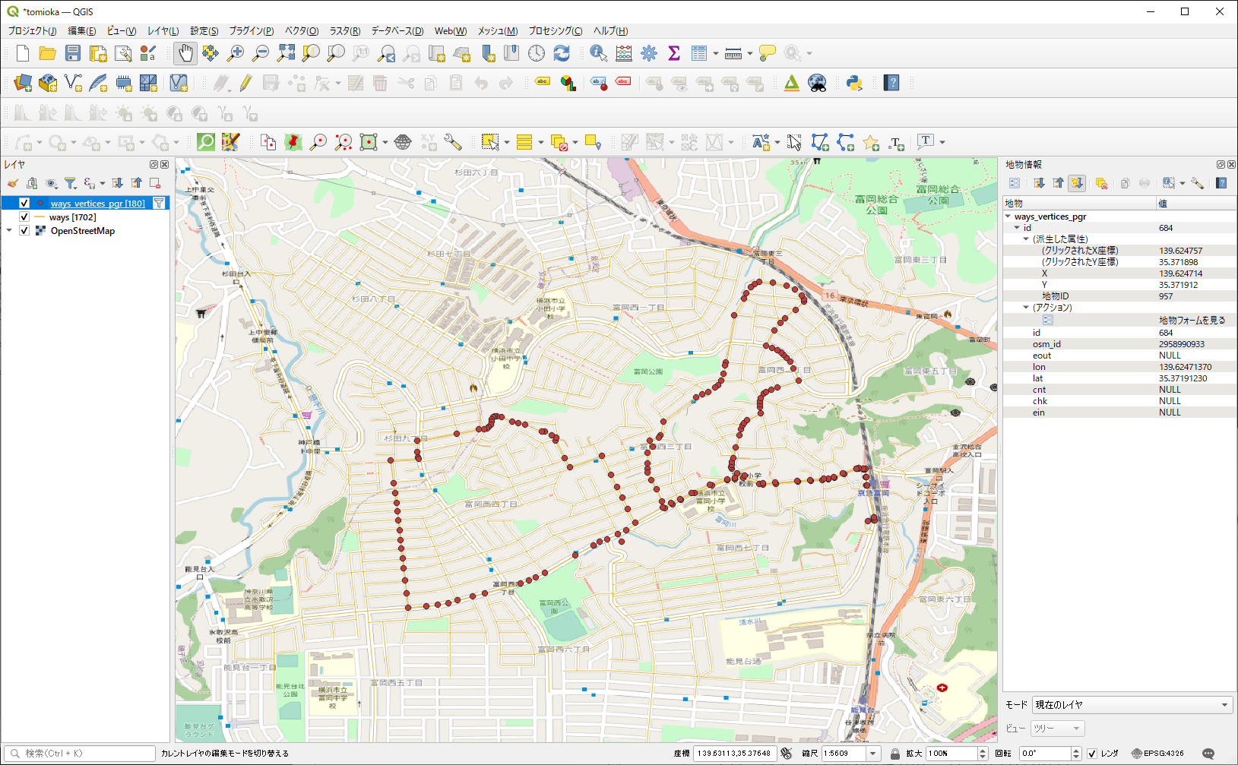Open the field calculator Sigma statistics icon
This screenshot has width=1238, height=765.
click(673, 53)
